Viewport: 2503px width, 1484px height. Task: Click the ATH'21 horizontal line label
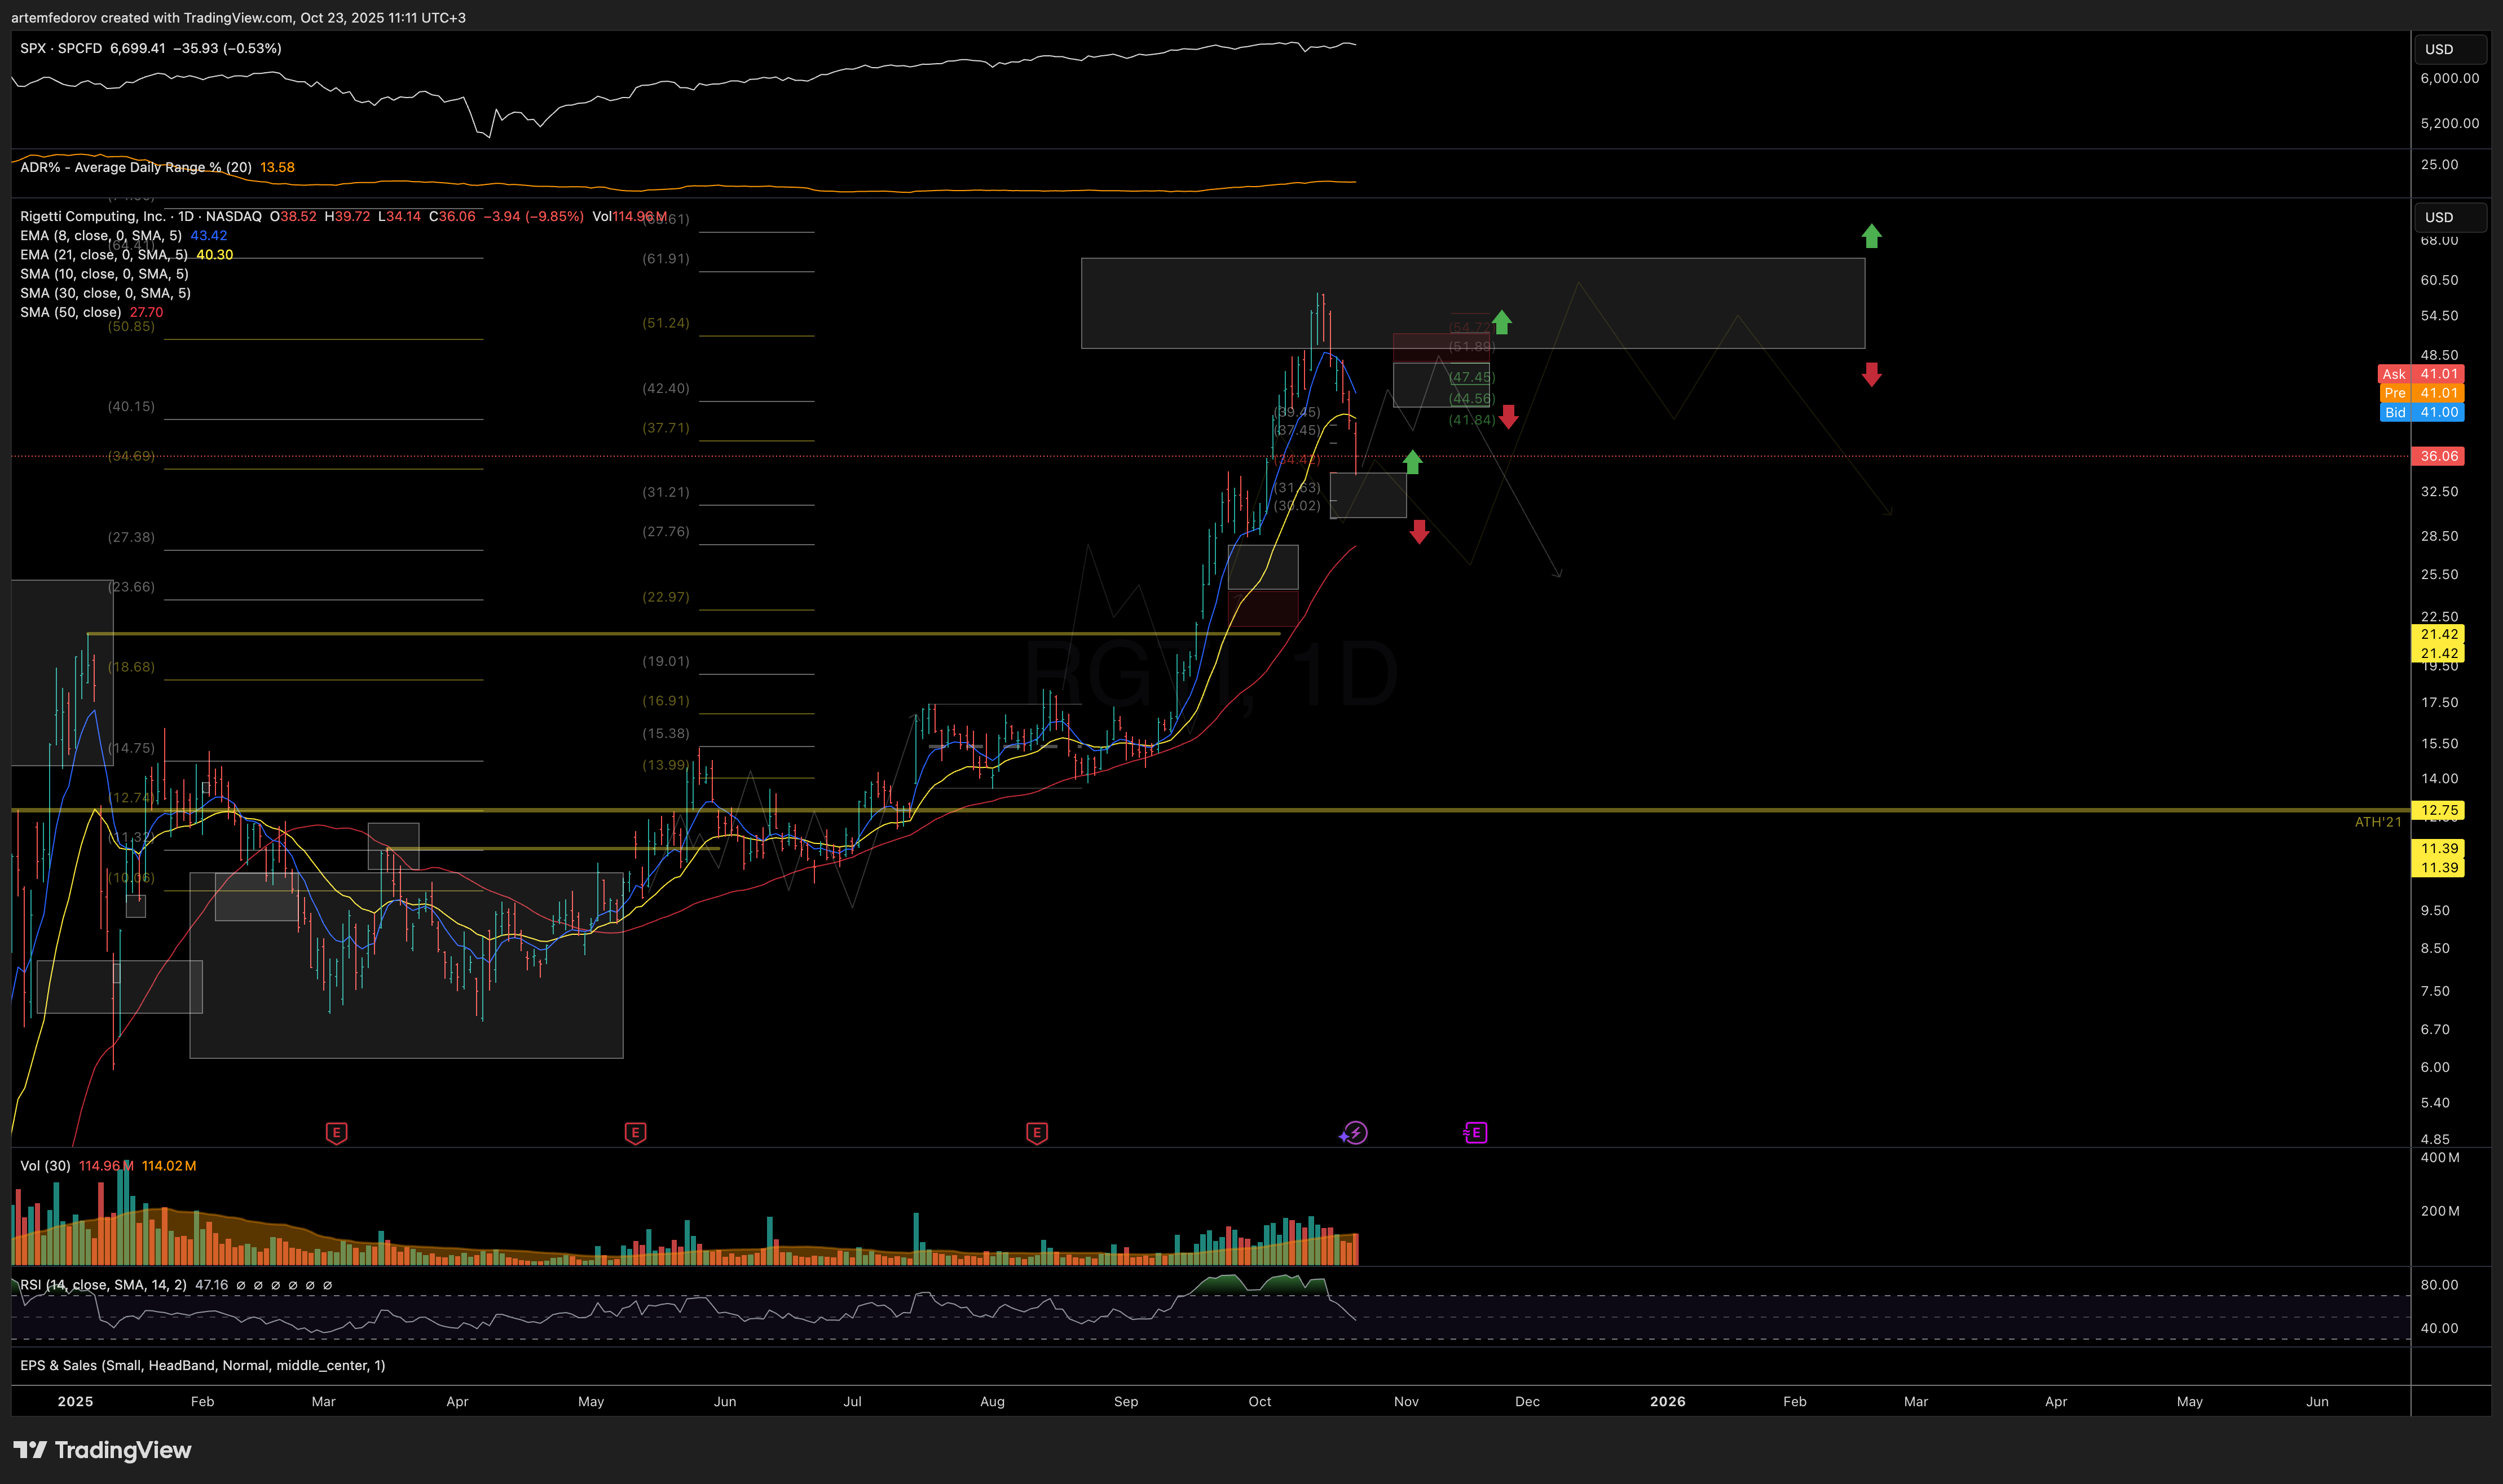pos(2378,822)
